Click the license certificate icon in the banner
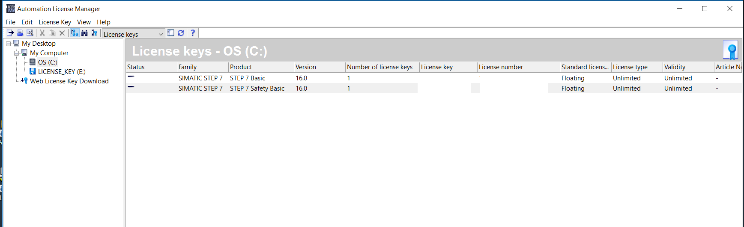The width and height of the screenshot is (744, 227). (x=731, y=50)
